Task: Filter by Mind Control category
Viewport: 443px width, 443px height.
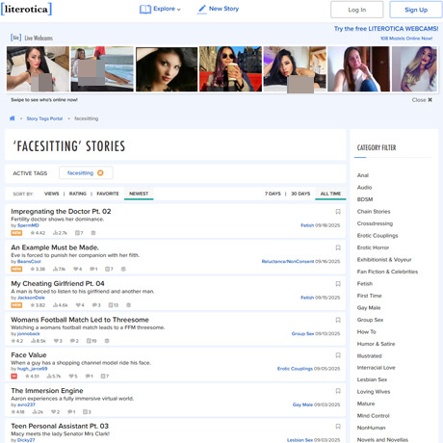Action: (x=373, y=416)
